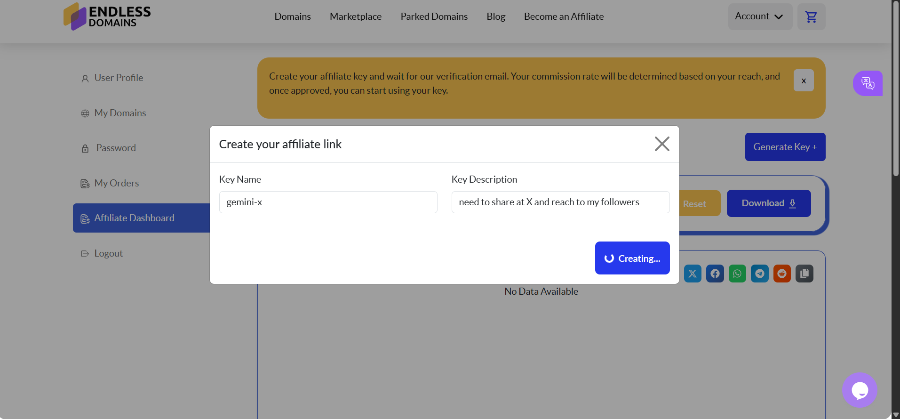This screenshot has width=900, height=419.
Task: Share via the Facebook icon
Action: 715,274
